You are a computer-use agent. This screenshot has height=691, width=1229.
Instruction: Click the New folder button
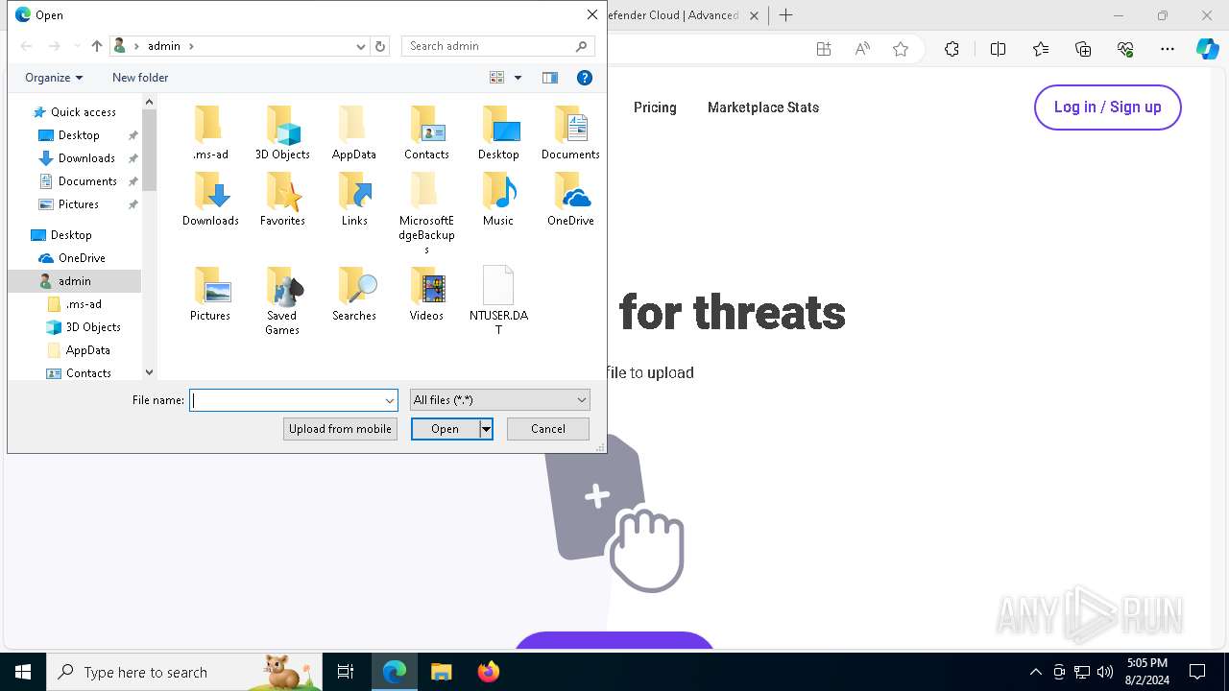140,78
